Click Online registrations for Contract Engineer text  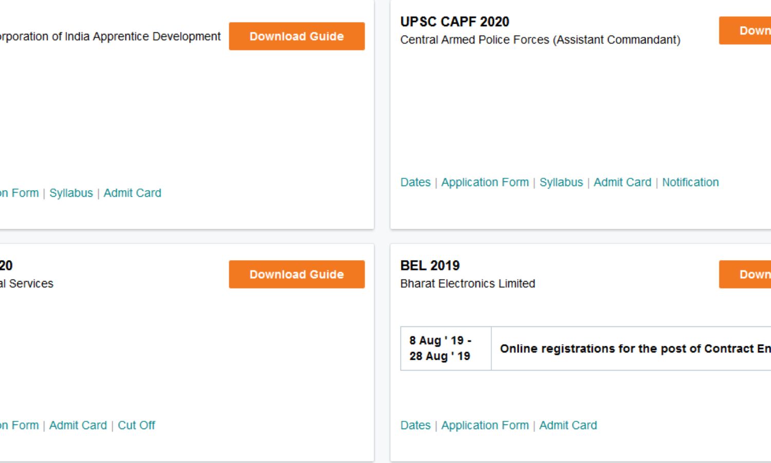[x=635, y=348]
